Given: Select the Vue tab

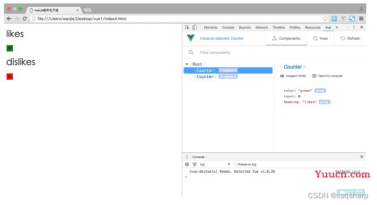Looking at the screenshot, I should click(328, 27).
